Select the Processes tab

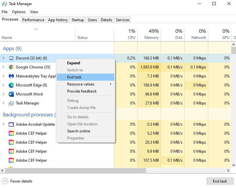[x=10, y=20]
